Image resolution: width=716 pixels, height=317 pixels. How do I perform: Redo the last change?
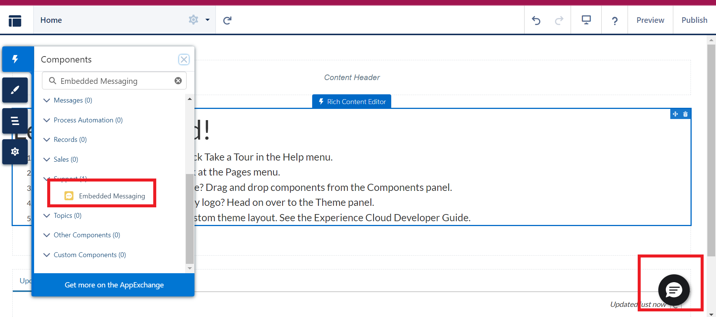(559, 21)
